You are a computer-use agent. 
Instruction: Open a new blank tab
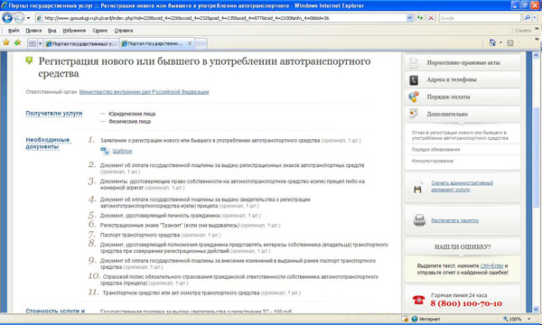click(x=201, y=44)
